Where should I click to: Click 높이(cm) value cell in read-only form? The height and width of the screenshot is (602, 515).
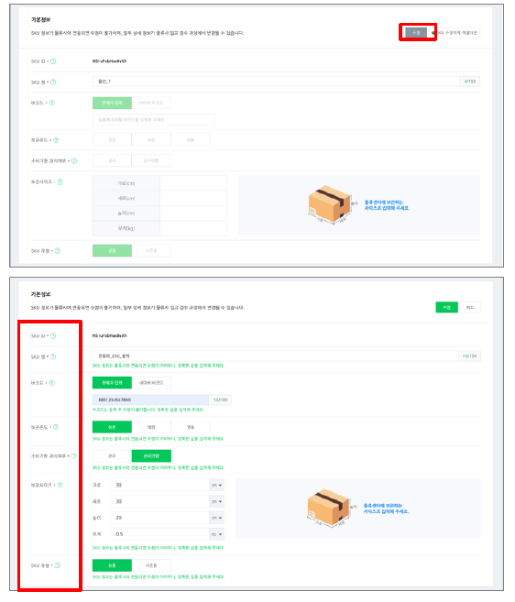pos(193,213)
